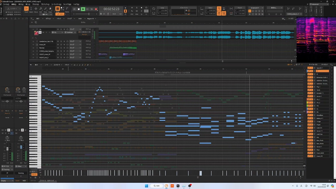Click the Windows Start button in taskbar
Image resolution: width=336 pixels, height=189 pixels.
coord(147,186)
